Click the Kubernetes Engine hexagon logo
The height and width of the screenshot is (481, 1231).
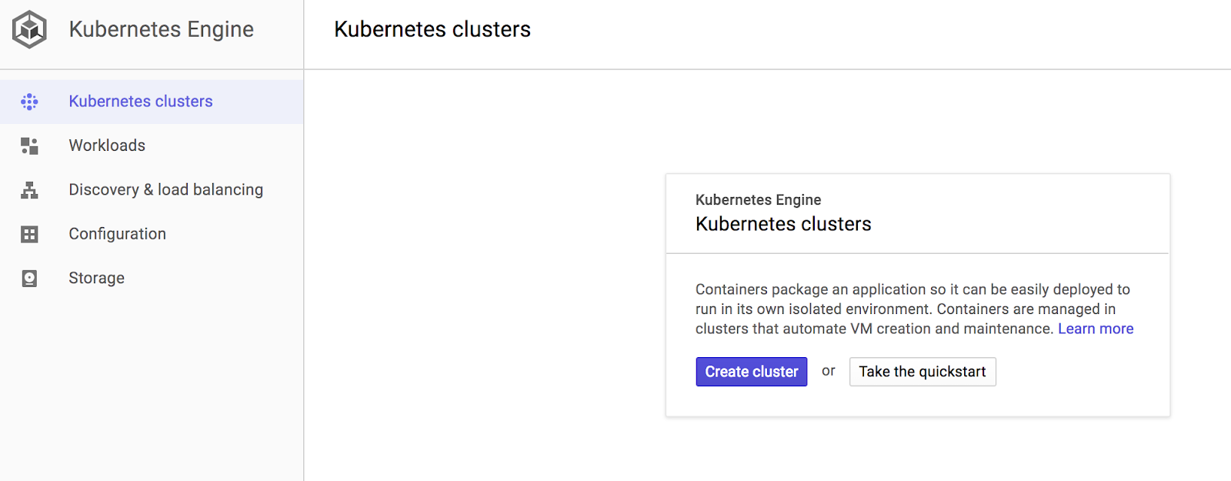29,29
